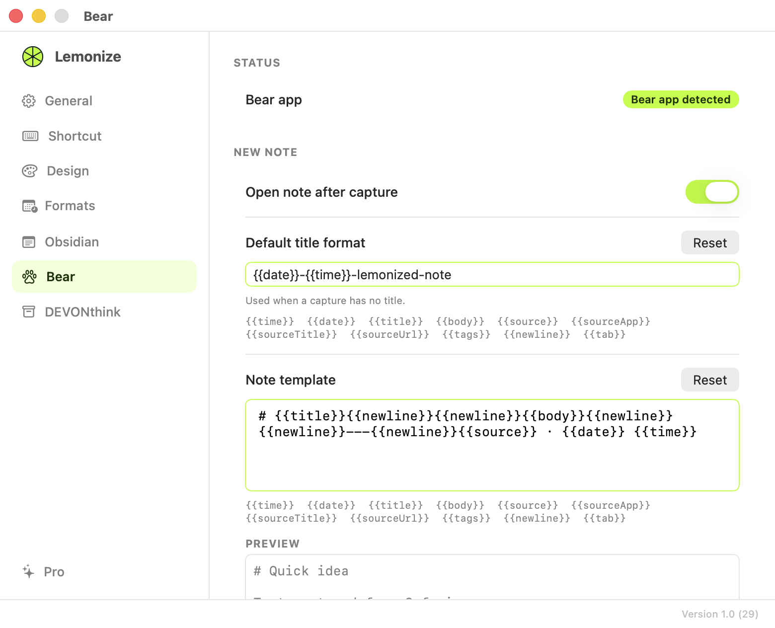Click the Lemonize lemon logo icon
775x628 pixels.
[x=33, y=57]
